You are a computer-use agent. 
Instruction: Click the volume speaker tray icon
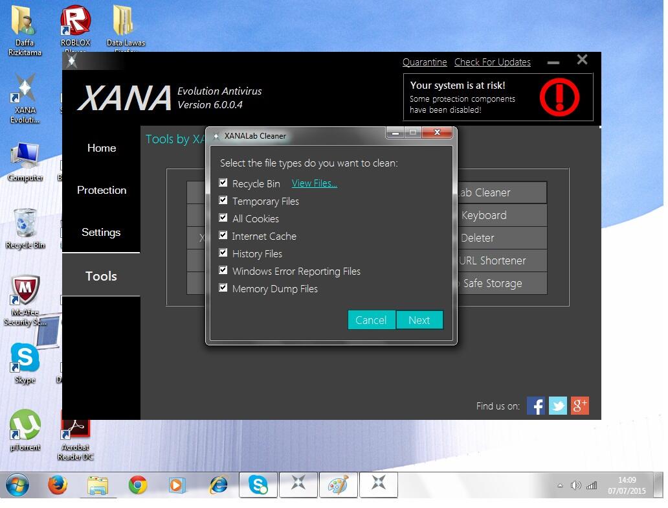[x=575, y=485]
